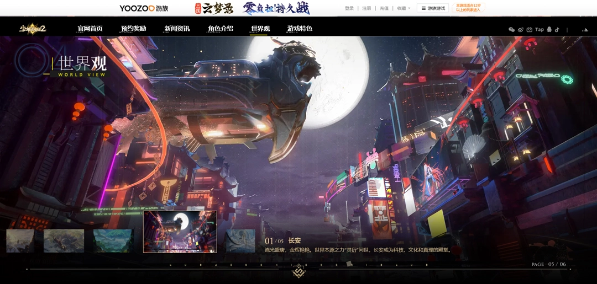Click the QQ penguin icon
Viewport: 597px width, 284px height.
549,30
